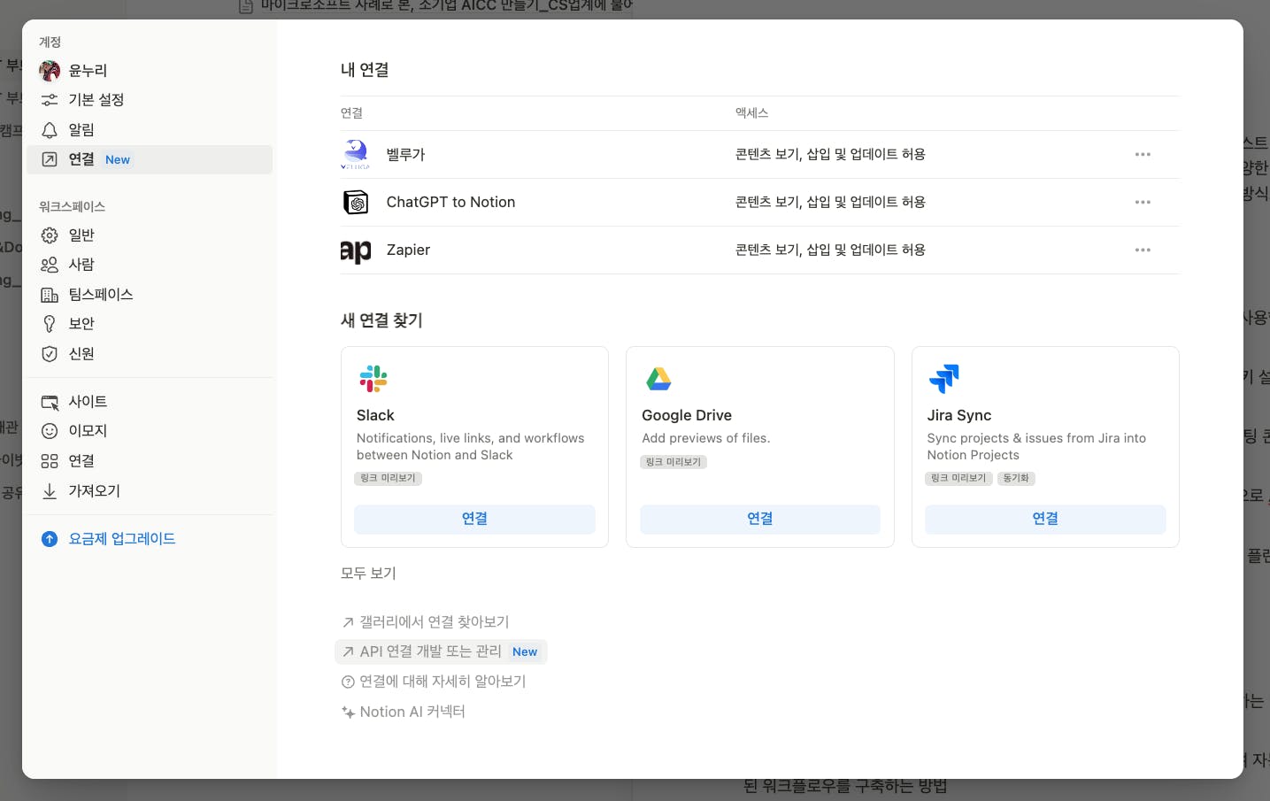Click the 이모지 smiley icon
This screenshot has height=801, width=1270.
pos(50,431)
